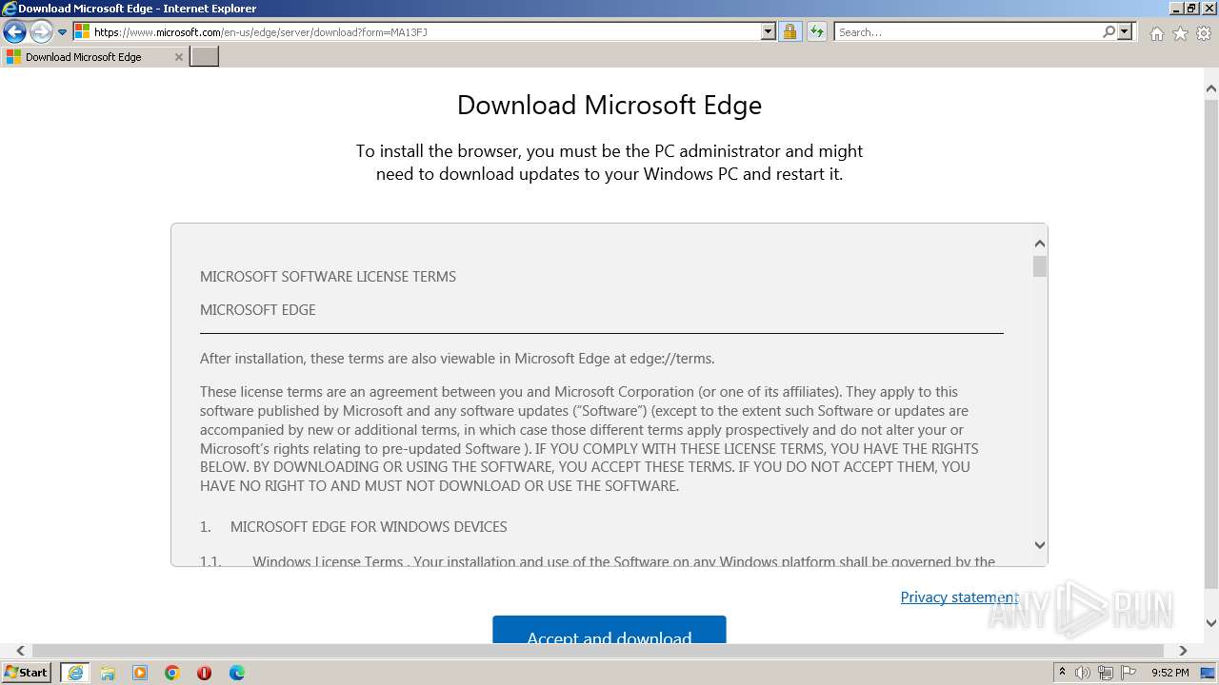Click the microsoft.com URL address field
The height and width of the screenshot is (685, 1219).
point(426,31)
